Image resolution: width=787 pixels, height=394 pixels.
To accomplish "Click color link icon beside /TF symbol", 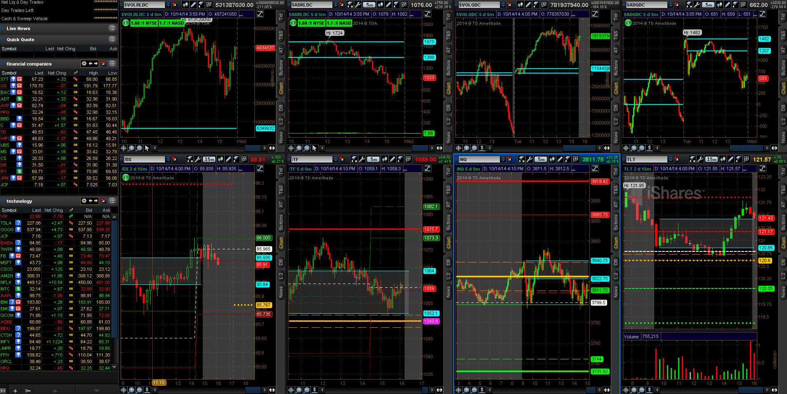I will pyautogui.click(x=342, y=159).
